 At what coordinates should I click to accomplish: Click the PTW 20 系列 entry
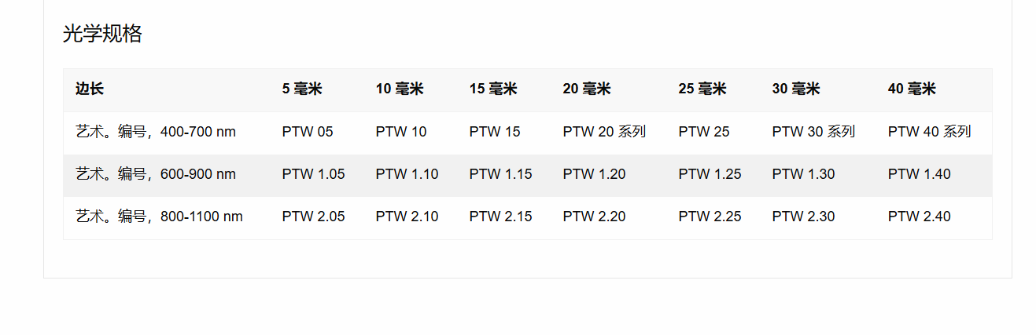[604, 132]
